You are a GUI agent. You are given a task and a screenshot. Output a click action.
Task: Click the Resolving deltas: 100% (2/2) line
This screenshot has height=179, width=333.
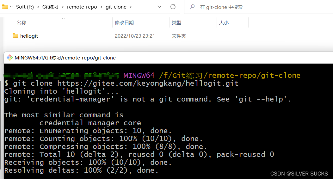(81, 170)
